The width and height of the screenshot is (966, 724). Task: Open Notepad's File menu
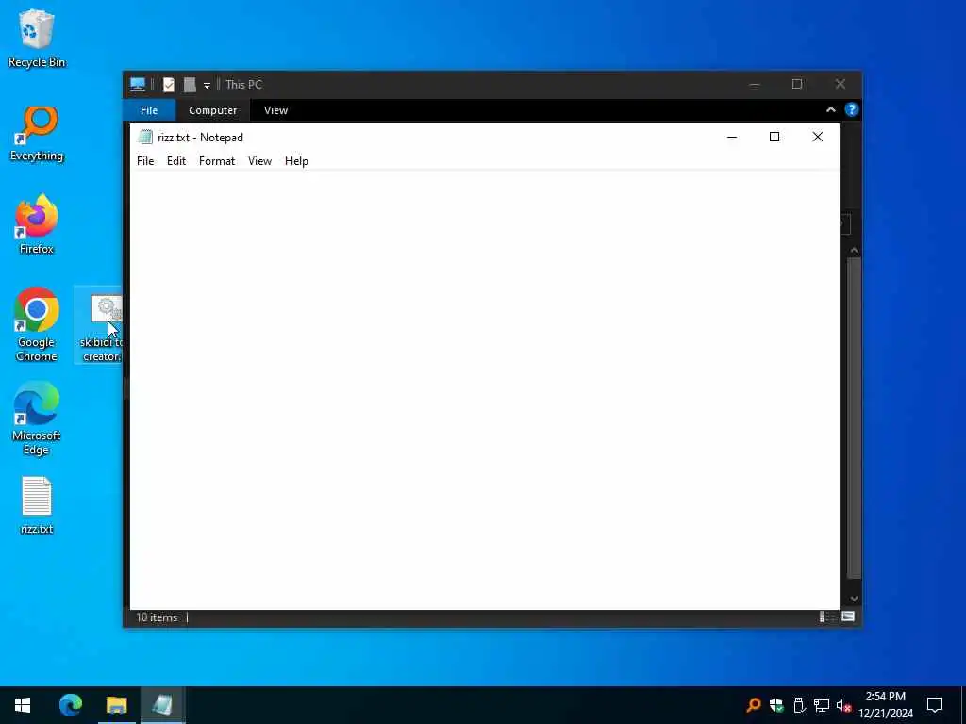145,161
